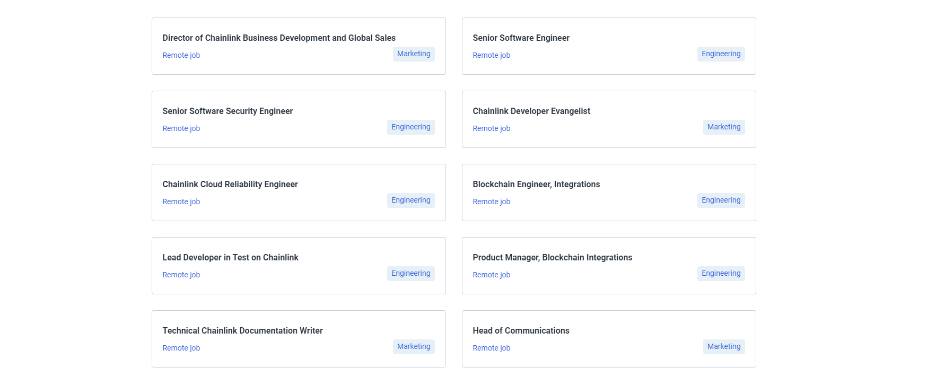Screen dimensions: 936x376
Task: Open Lead Developer in Test on Chainlink
Action: (x=230, y=258)
